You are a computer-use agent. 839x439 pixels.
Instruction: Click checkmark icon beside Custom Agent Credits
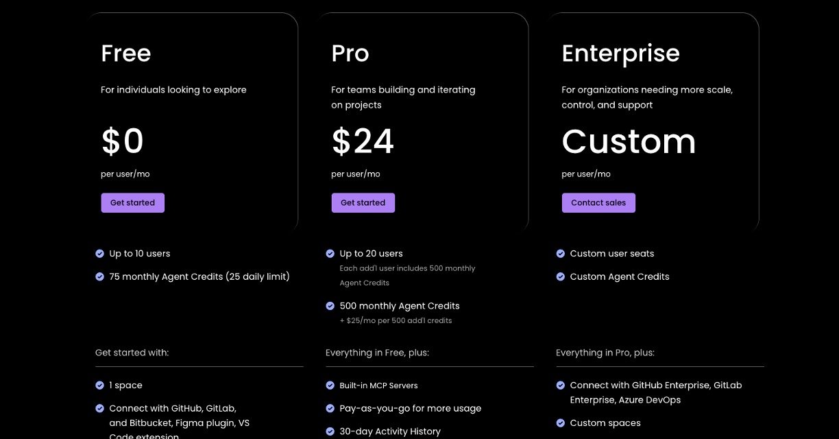point(561,277)
